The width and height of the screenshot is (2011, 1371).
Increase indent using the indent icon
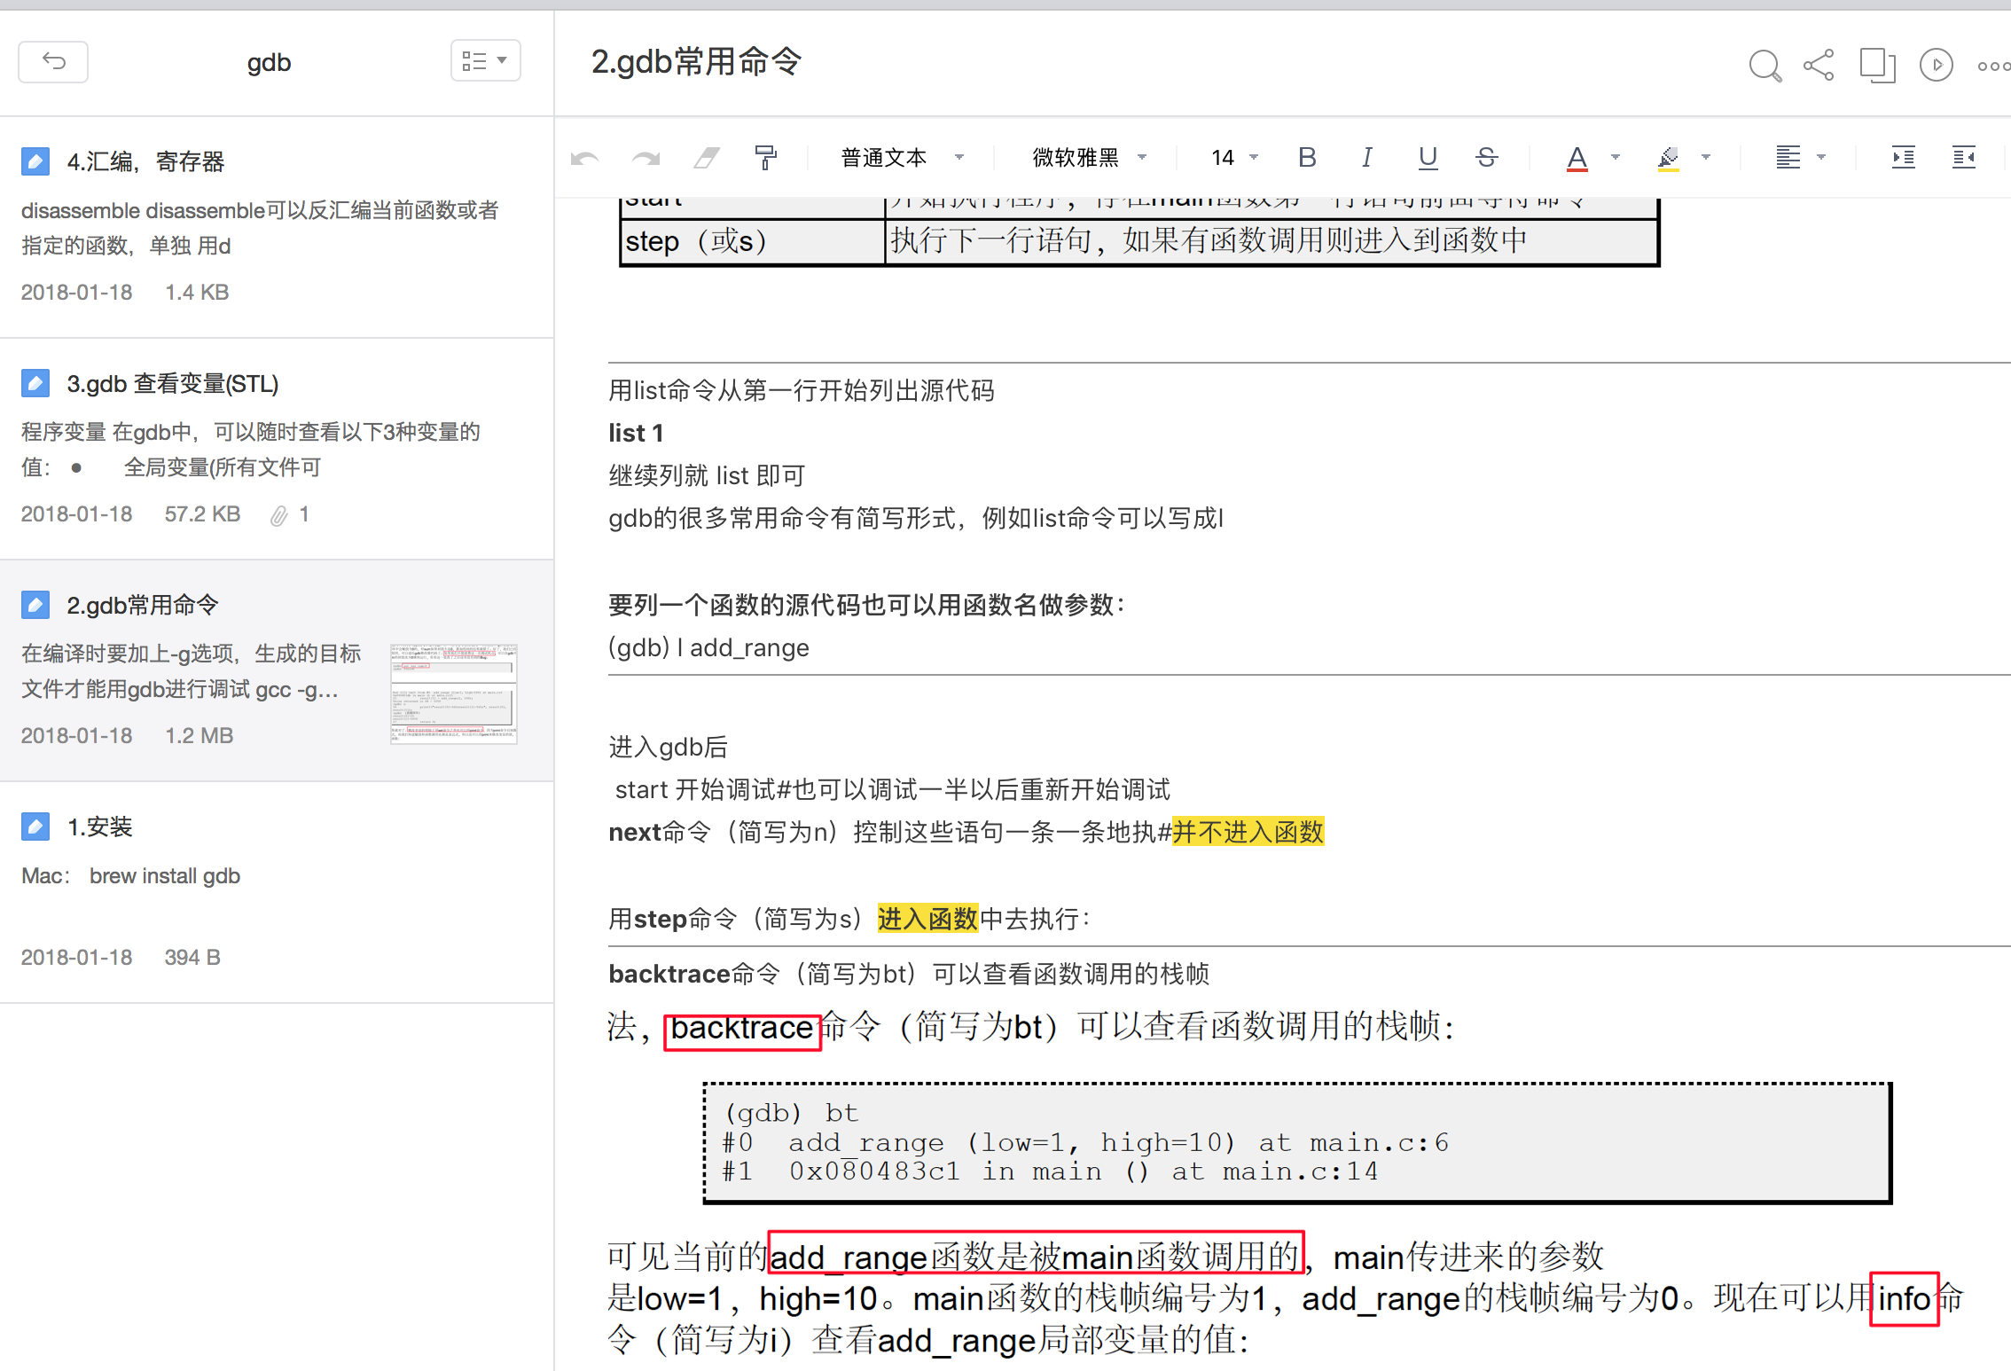tap(1903, 158)
